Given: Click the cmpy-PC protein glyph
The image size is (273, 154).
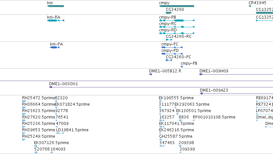Looking at the screenshot, I should click(x=172, y=47).
